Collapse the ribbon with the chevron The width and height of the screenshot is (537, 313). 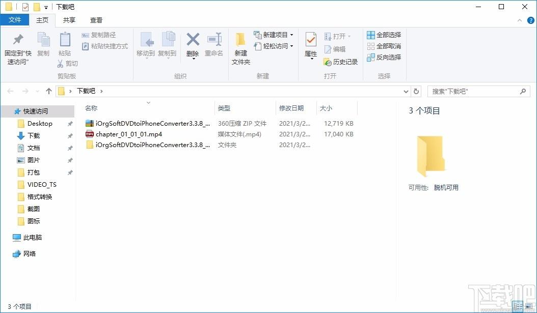pos(520,20)
